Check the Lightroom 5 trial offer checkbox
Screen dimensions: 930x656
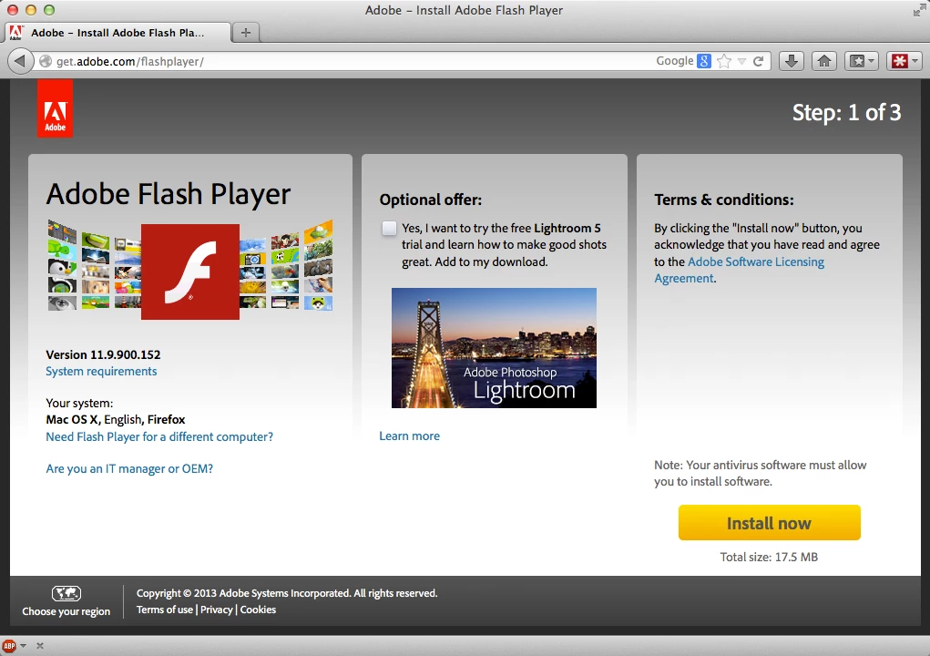click(x=389, y=229)
